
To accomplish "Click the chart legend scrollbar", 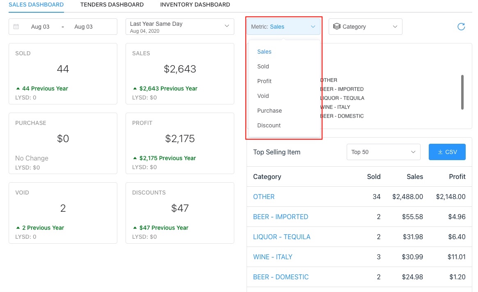I will point(462,92).
